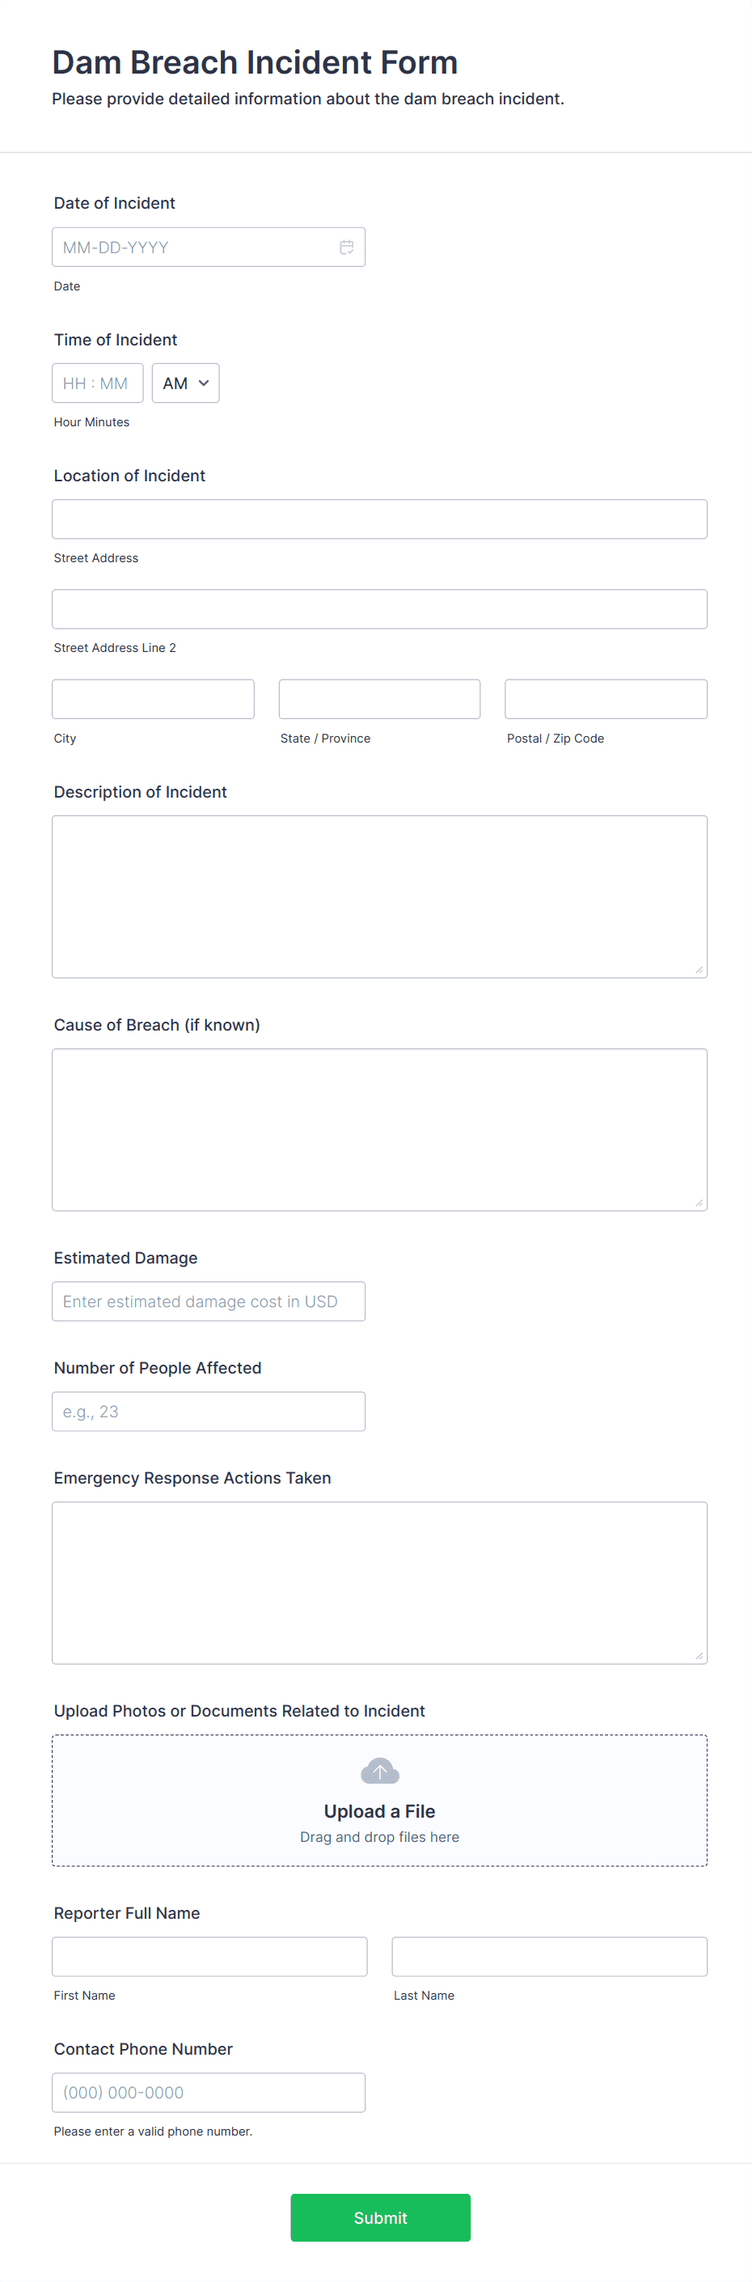
Task: Click the Street Address Line 2 field
Action: pos(379,608)
